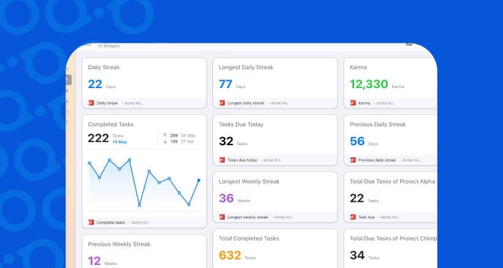
Task: Click red icon next to 'Complete tasks' footer label
Action: click(x=91, y=222)
